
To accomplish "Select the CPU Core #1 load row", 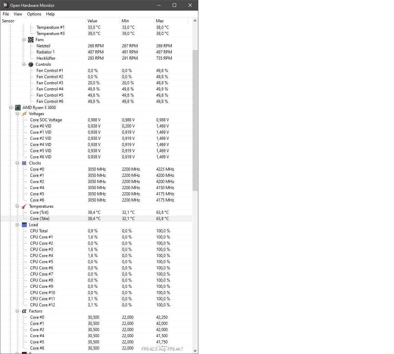I will tap(96, 237).
